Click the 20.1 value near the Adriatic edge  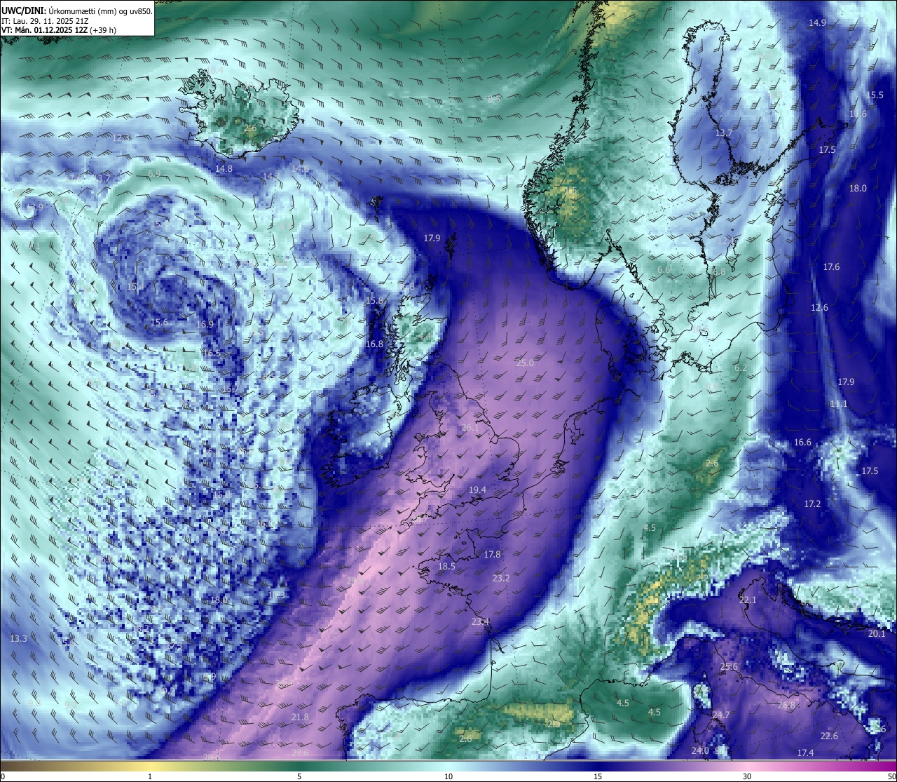pyautogui.click(x=877, y=633)
